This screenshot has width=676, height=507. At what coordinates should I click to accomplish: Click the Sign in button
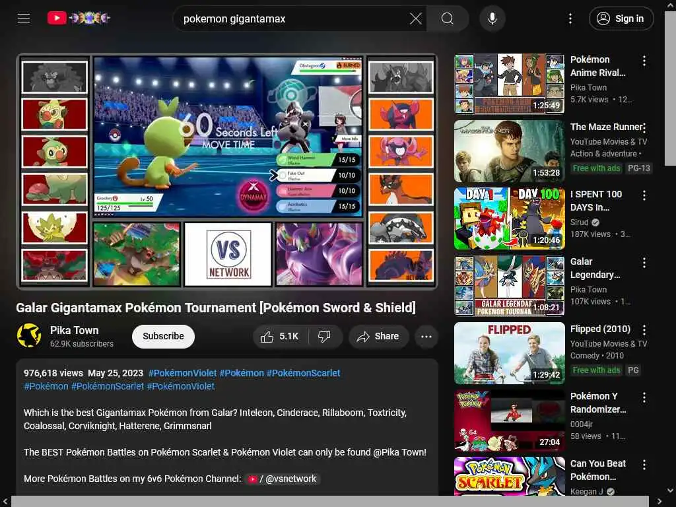coord(621,18)
